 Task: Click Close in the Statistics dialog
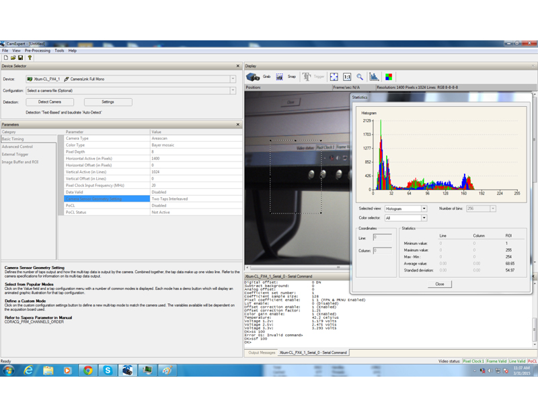click(439, 284)
